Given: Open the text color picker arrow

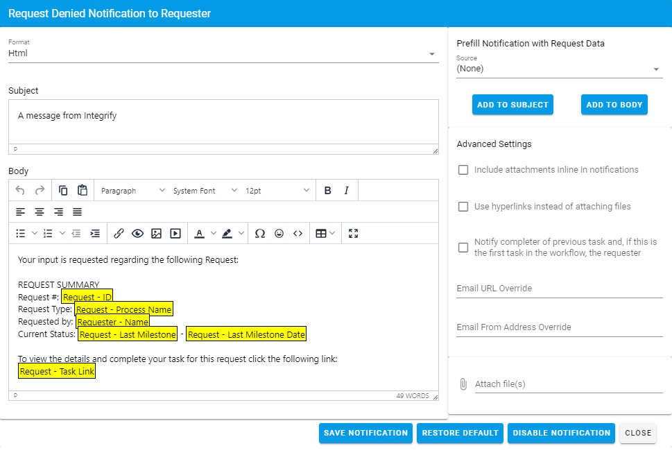Looking at the screenshot, I should coord(213,234).
